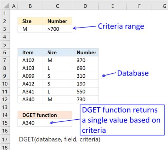Select cell containing A099
This screenshot has height=150, width=168.
30,76
